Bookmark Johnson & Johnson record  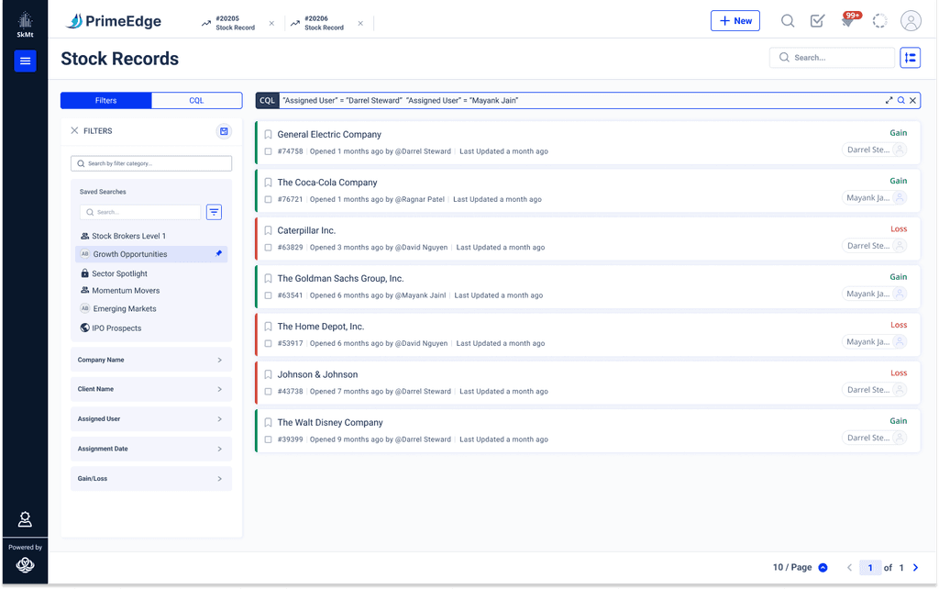point(269,374)
